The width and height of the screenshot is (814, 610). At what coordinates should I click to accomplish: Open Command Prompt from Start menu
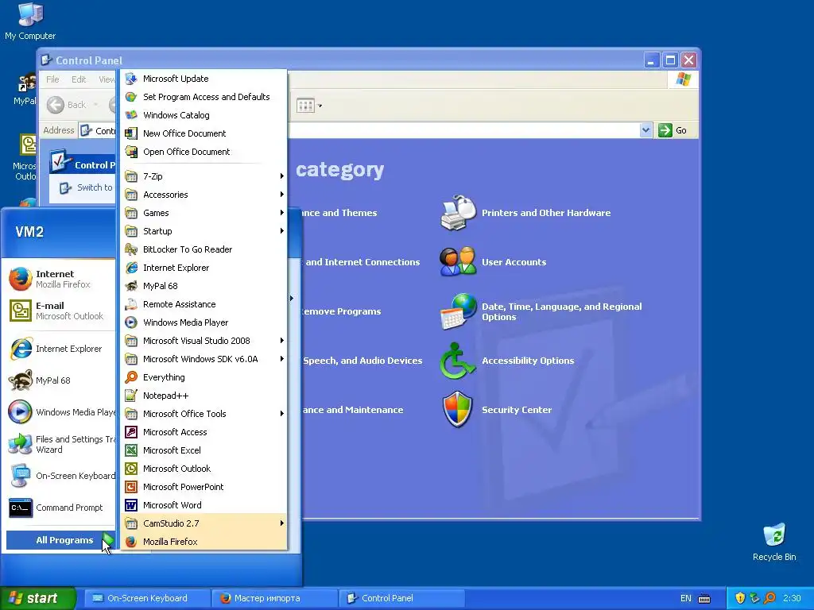click(61, 508)
